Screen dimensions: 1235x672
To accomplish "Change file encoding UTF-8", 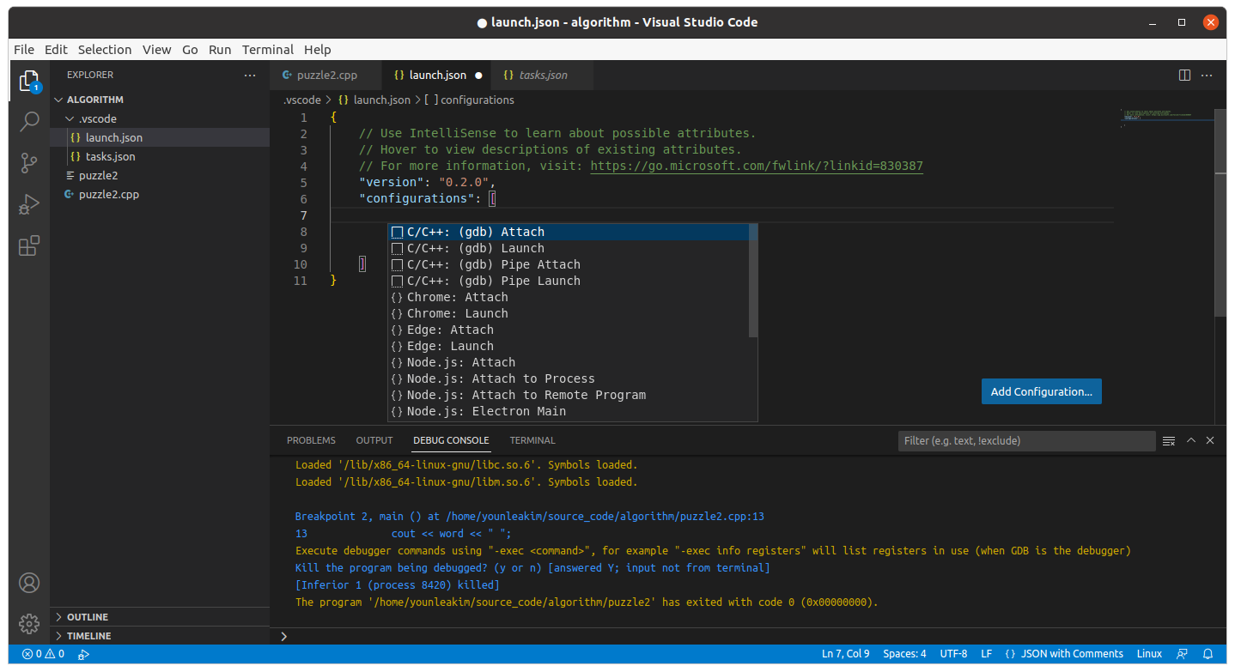I will 953,654.
